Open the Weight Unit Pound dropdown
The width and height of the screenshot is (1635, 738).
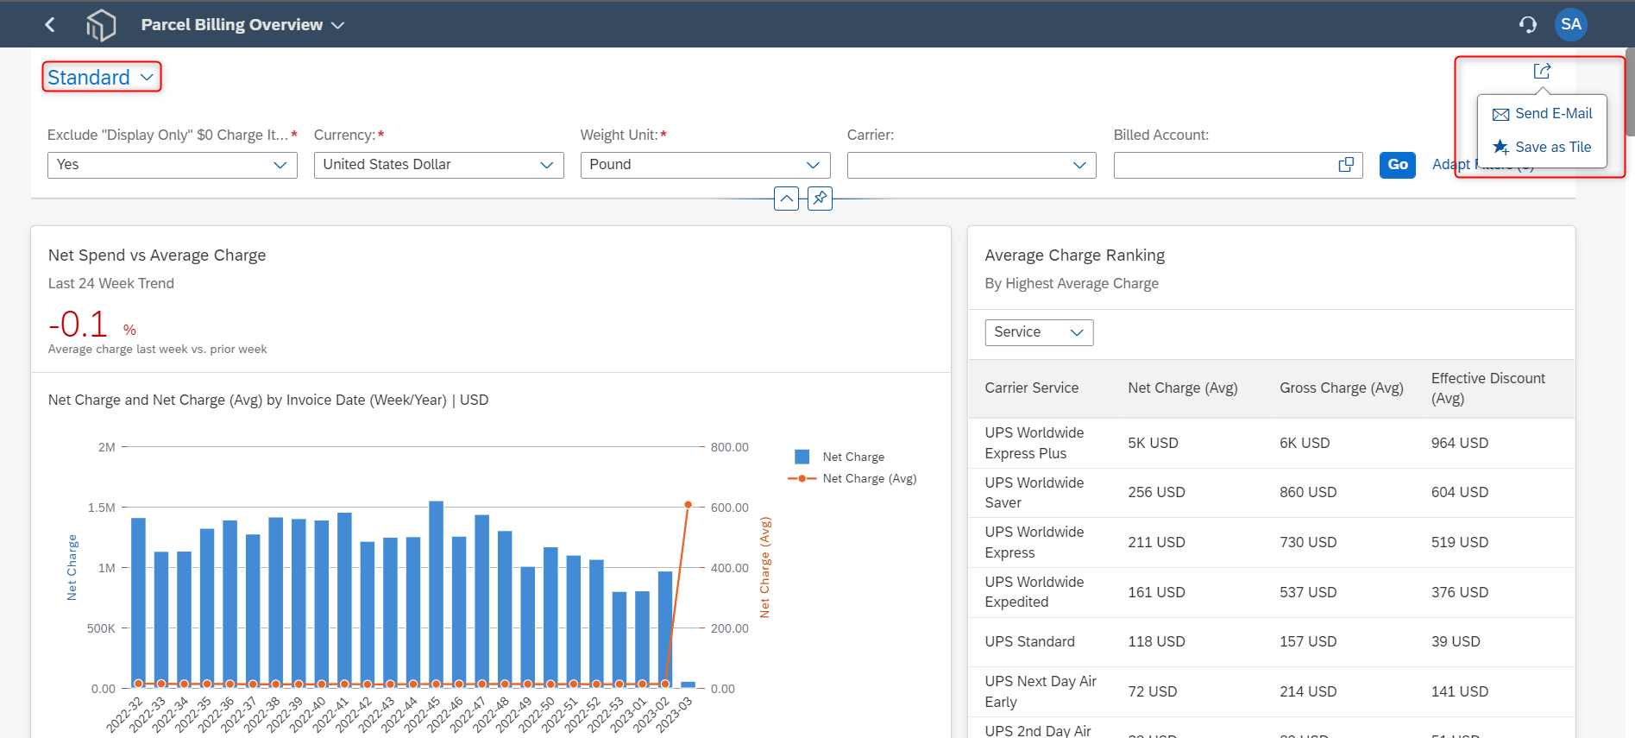point(705,165)
